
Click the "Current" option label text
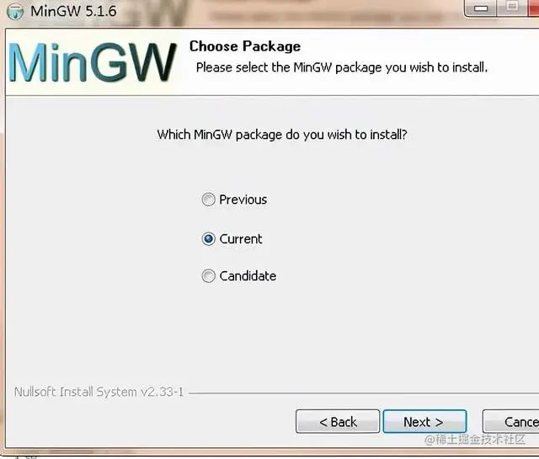(x=241, y=238)
